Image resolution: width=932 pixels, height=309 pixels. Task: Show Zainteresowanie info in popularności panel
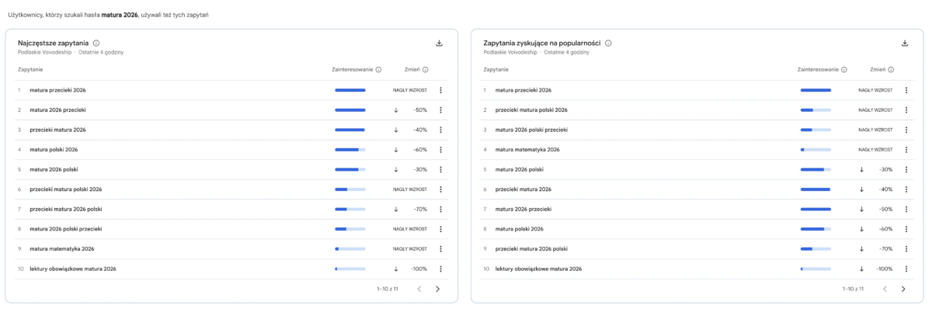point(844,70)
